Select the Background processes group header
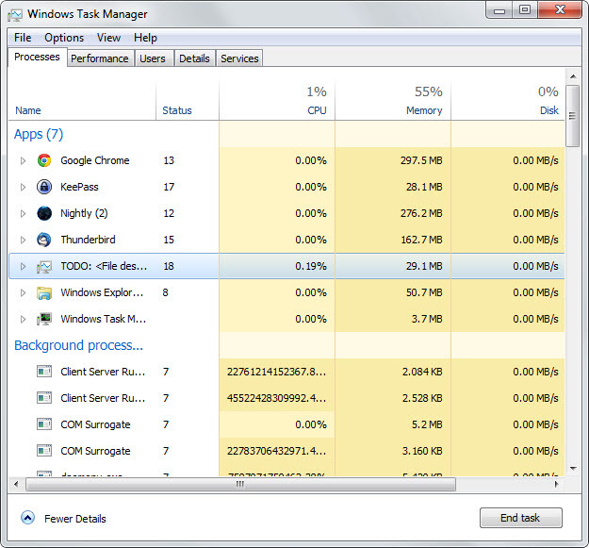Image resolution: width=589 pixels, height=548 pixels. (x=78, y=345)
